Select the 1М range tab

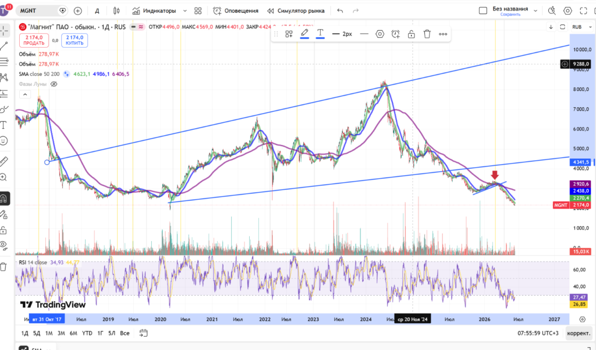click(x=49, y=333)
